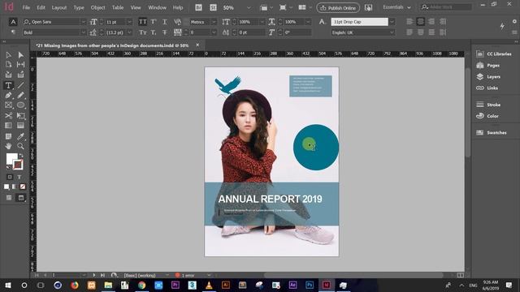Viewport: 520px width, 292px height.
Task: Open the Swatches panel
Action: click(x=492, y=132)
